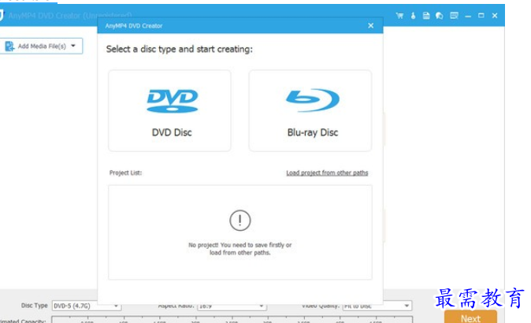
Task: Click the 'Select a disc type' heading
Action: [180, 49]
